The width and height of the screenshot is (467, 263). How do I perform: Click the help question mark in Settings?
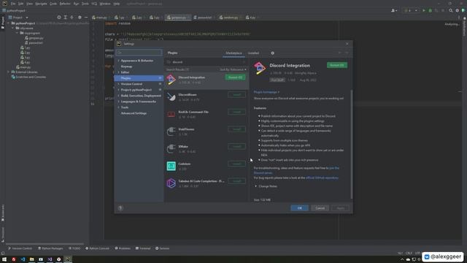point(120,207)
